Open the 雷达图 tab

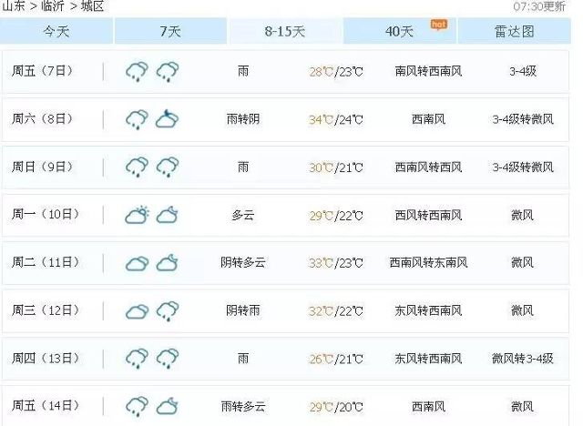514,31
